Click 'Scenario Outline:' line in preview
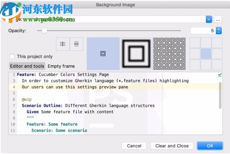 coord(88,105)
